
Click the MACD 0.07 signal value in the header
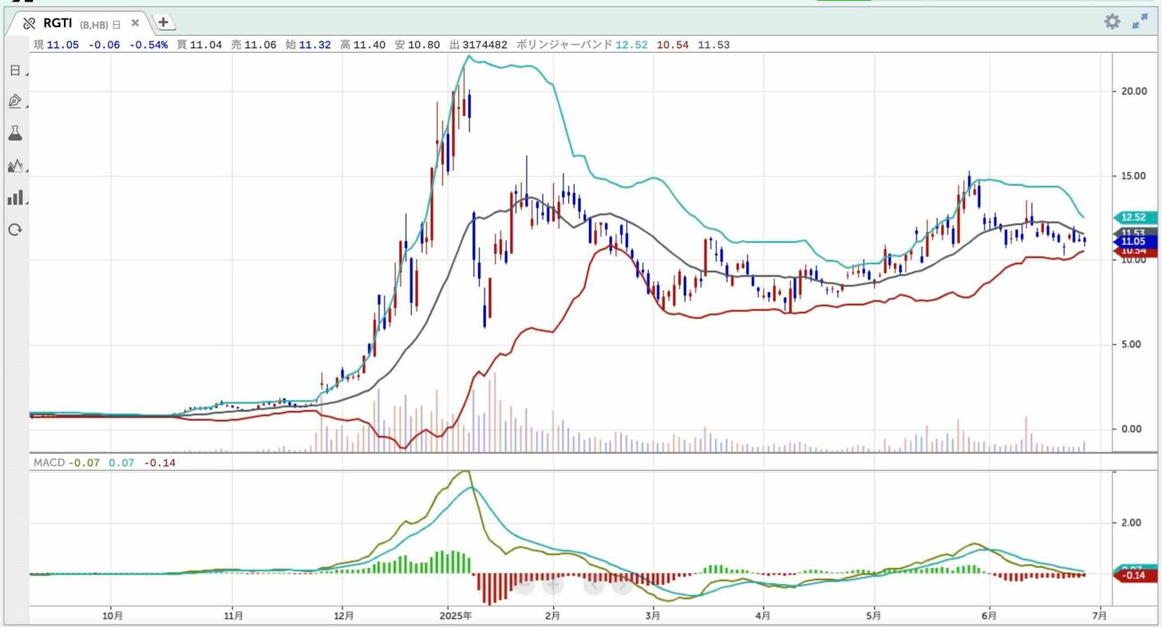121,463
